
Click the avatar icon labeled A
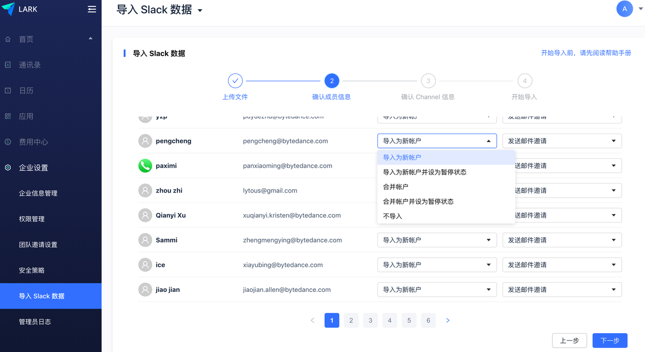point(625,9)
